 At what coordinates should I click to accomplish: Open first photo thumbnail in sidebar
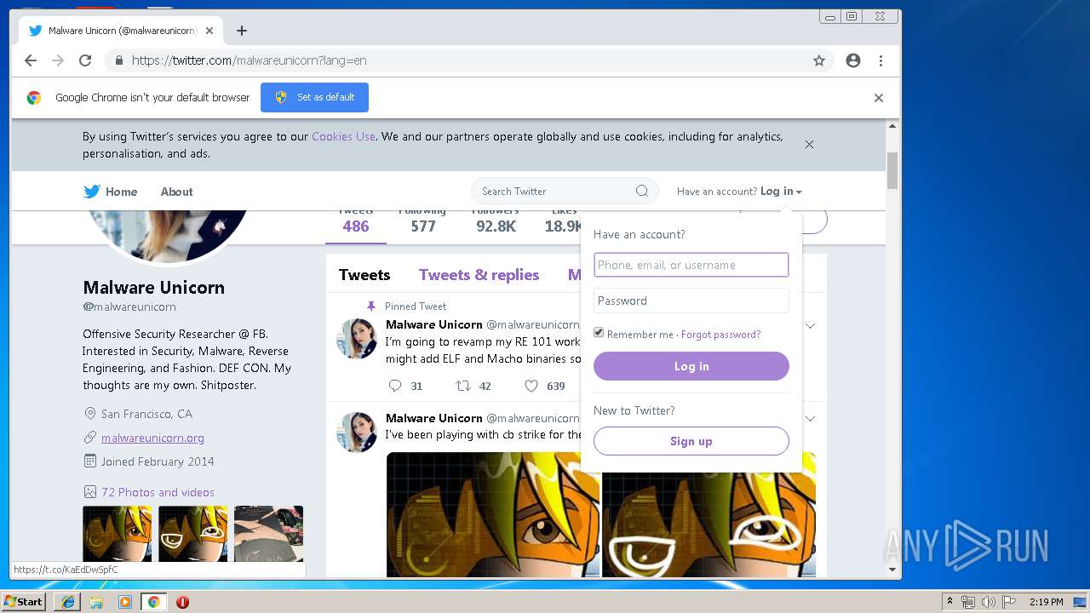pos(118,534)
